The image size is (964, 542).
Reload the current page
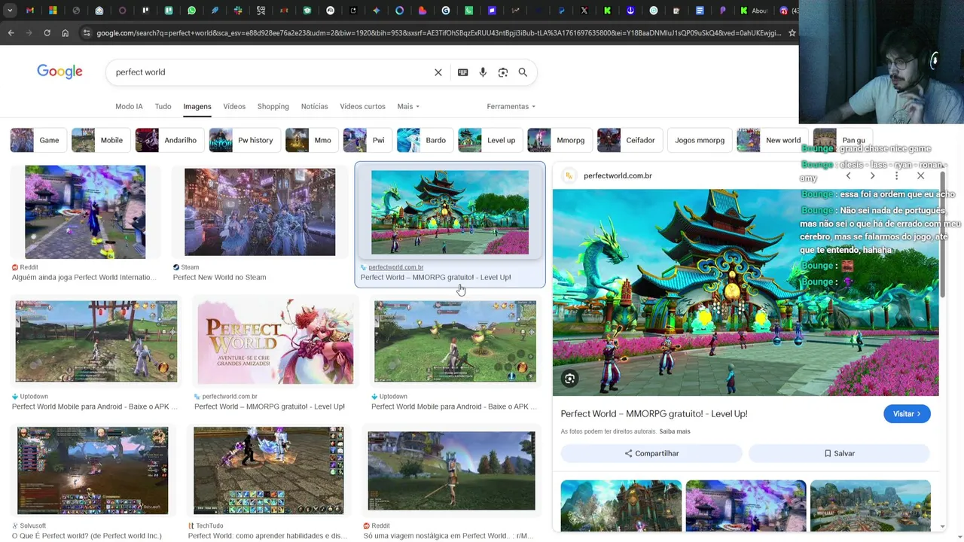tap(47, 33)
